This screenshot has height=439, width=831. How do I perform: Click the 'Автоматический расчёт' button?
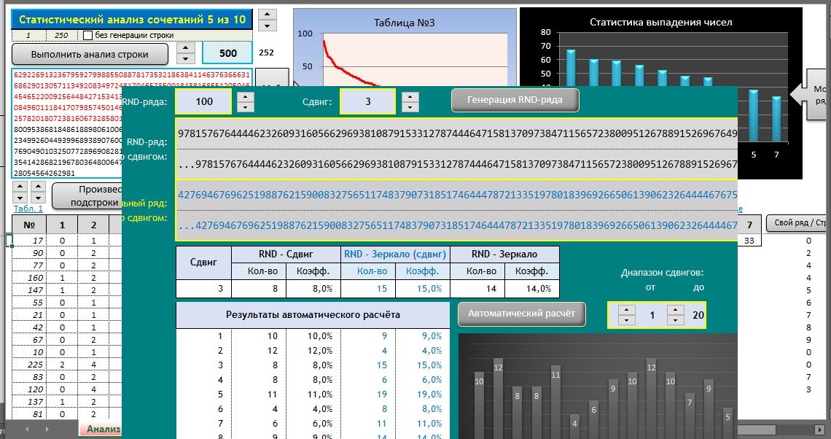521,314
